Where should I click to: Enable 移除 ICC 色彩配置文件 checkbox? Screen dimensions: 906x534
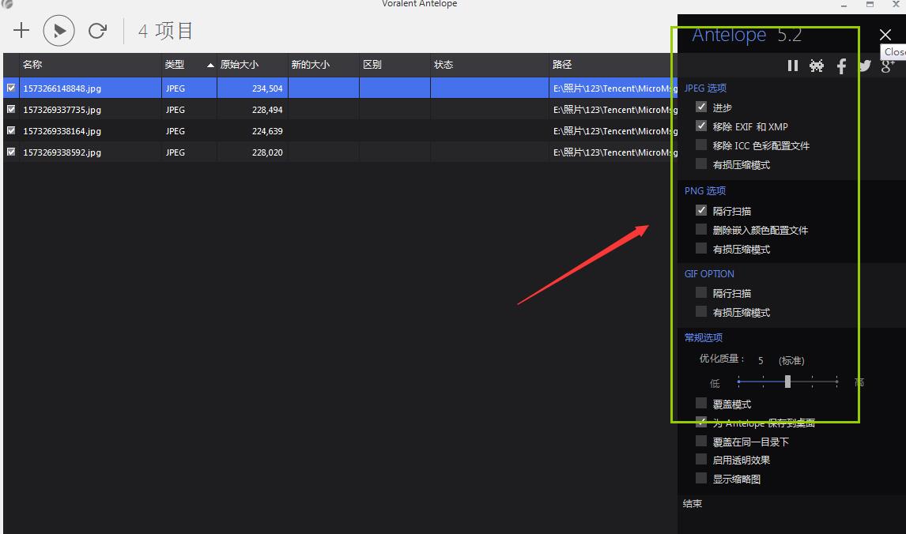coord(701,145)
